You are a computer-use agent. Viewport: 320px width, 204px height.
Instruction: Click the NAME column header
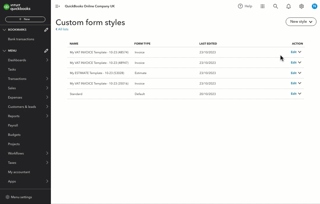tap(74, 43)
